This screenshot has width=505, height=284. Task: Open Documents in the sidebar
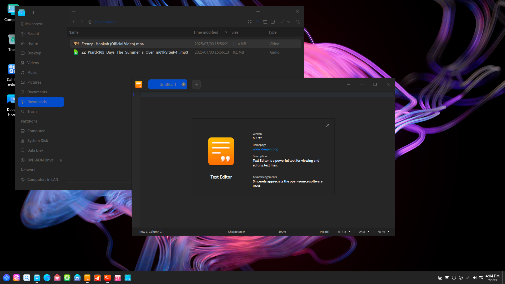[x=41, y=92]
